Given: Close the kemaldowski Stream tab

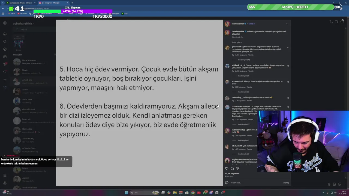Looking at the screenshot, I should [35, 3].
